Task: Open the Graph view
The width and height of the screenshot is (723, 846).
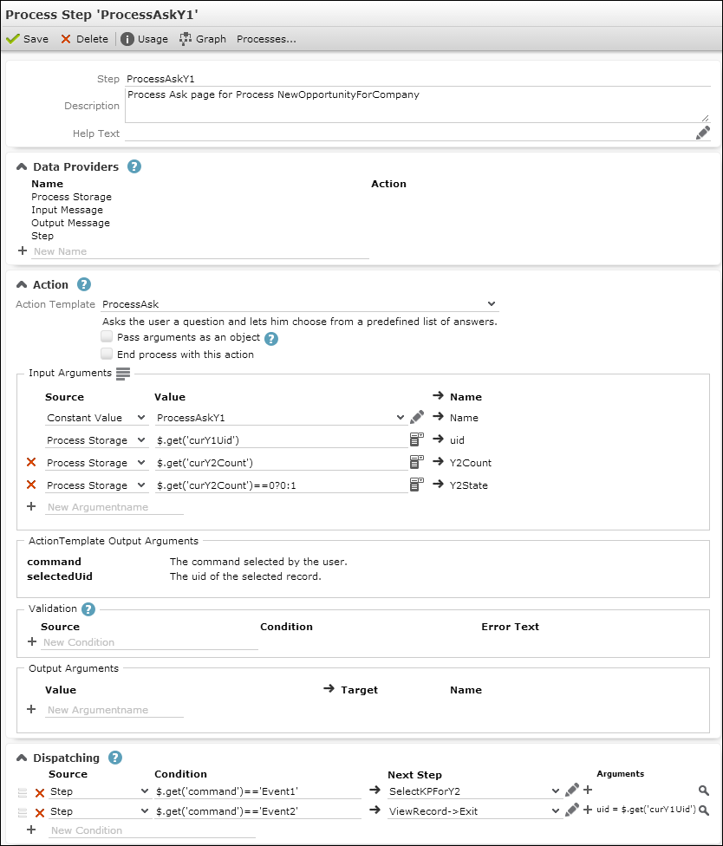Action: 203,39
